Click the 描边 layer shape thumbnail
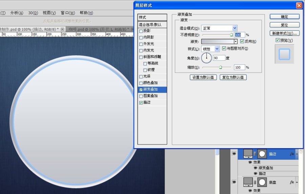 click(x=248, y=154)
